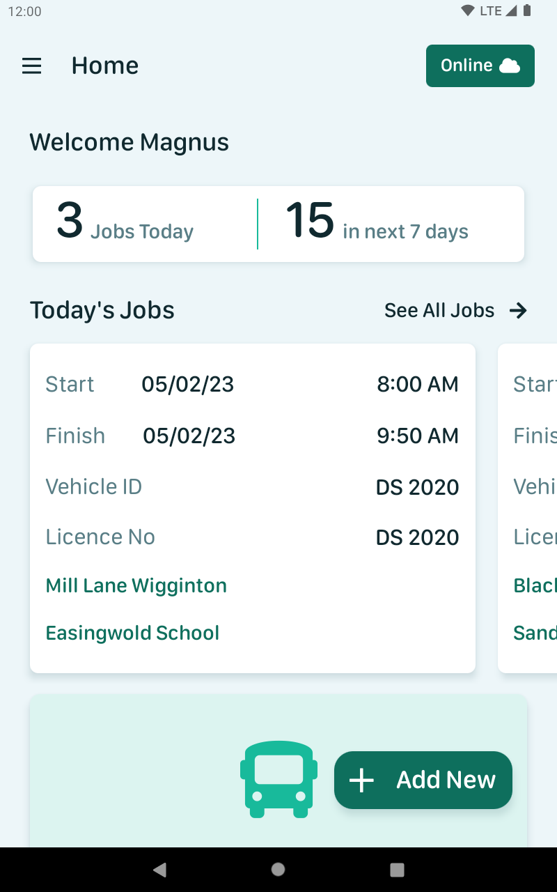Viewport: 557px width, 892px height.
Task: Tap the plus icon on Add New
Action: click(361, 780)
